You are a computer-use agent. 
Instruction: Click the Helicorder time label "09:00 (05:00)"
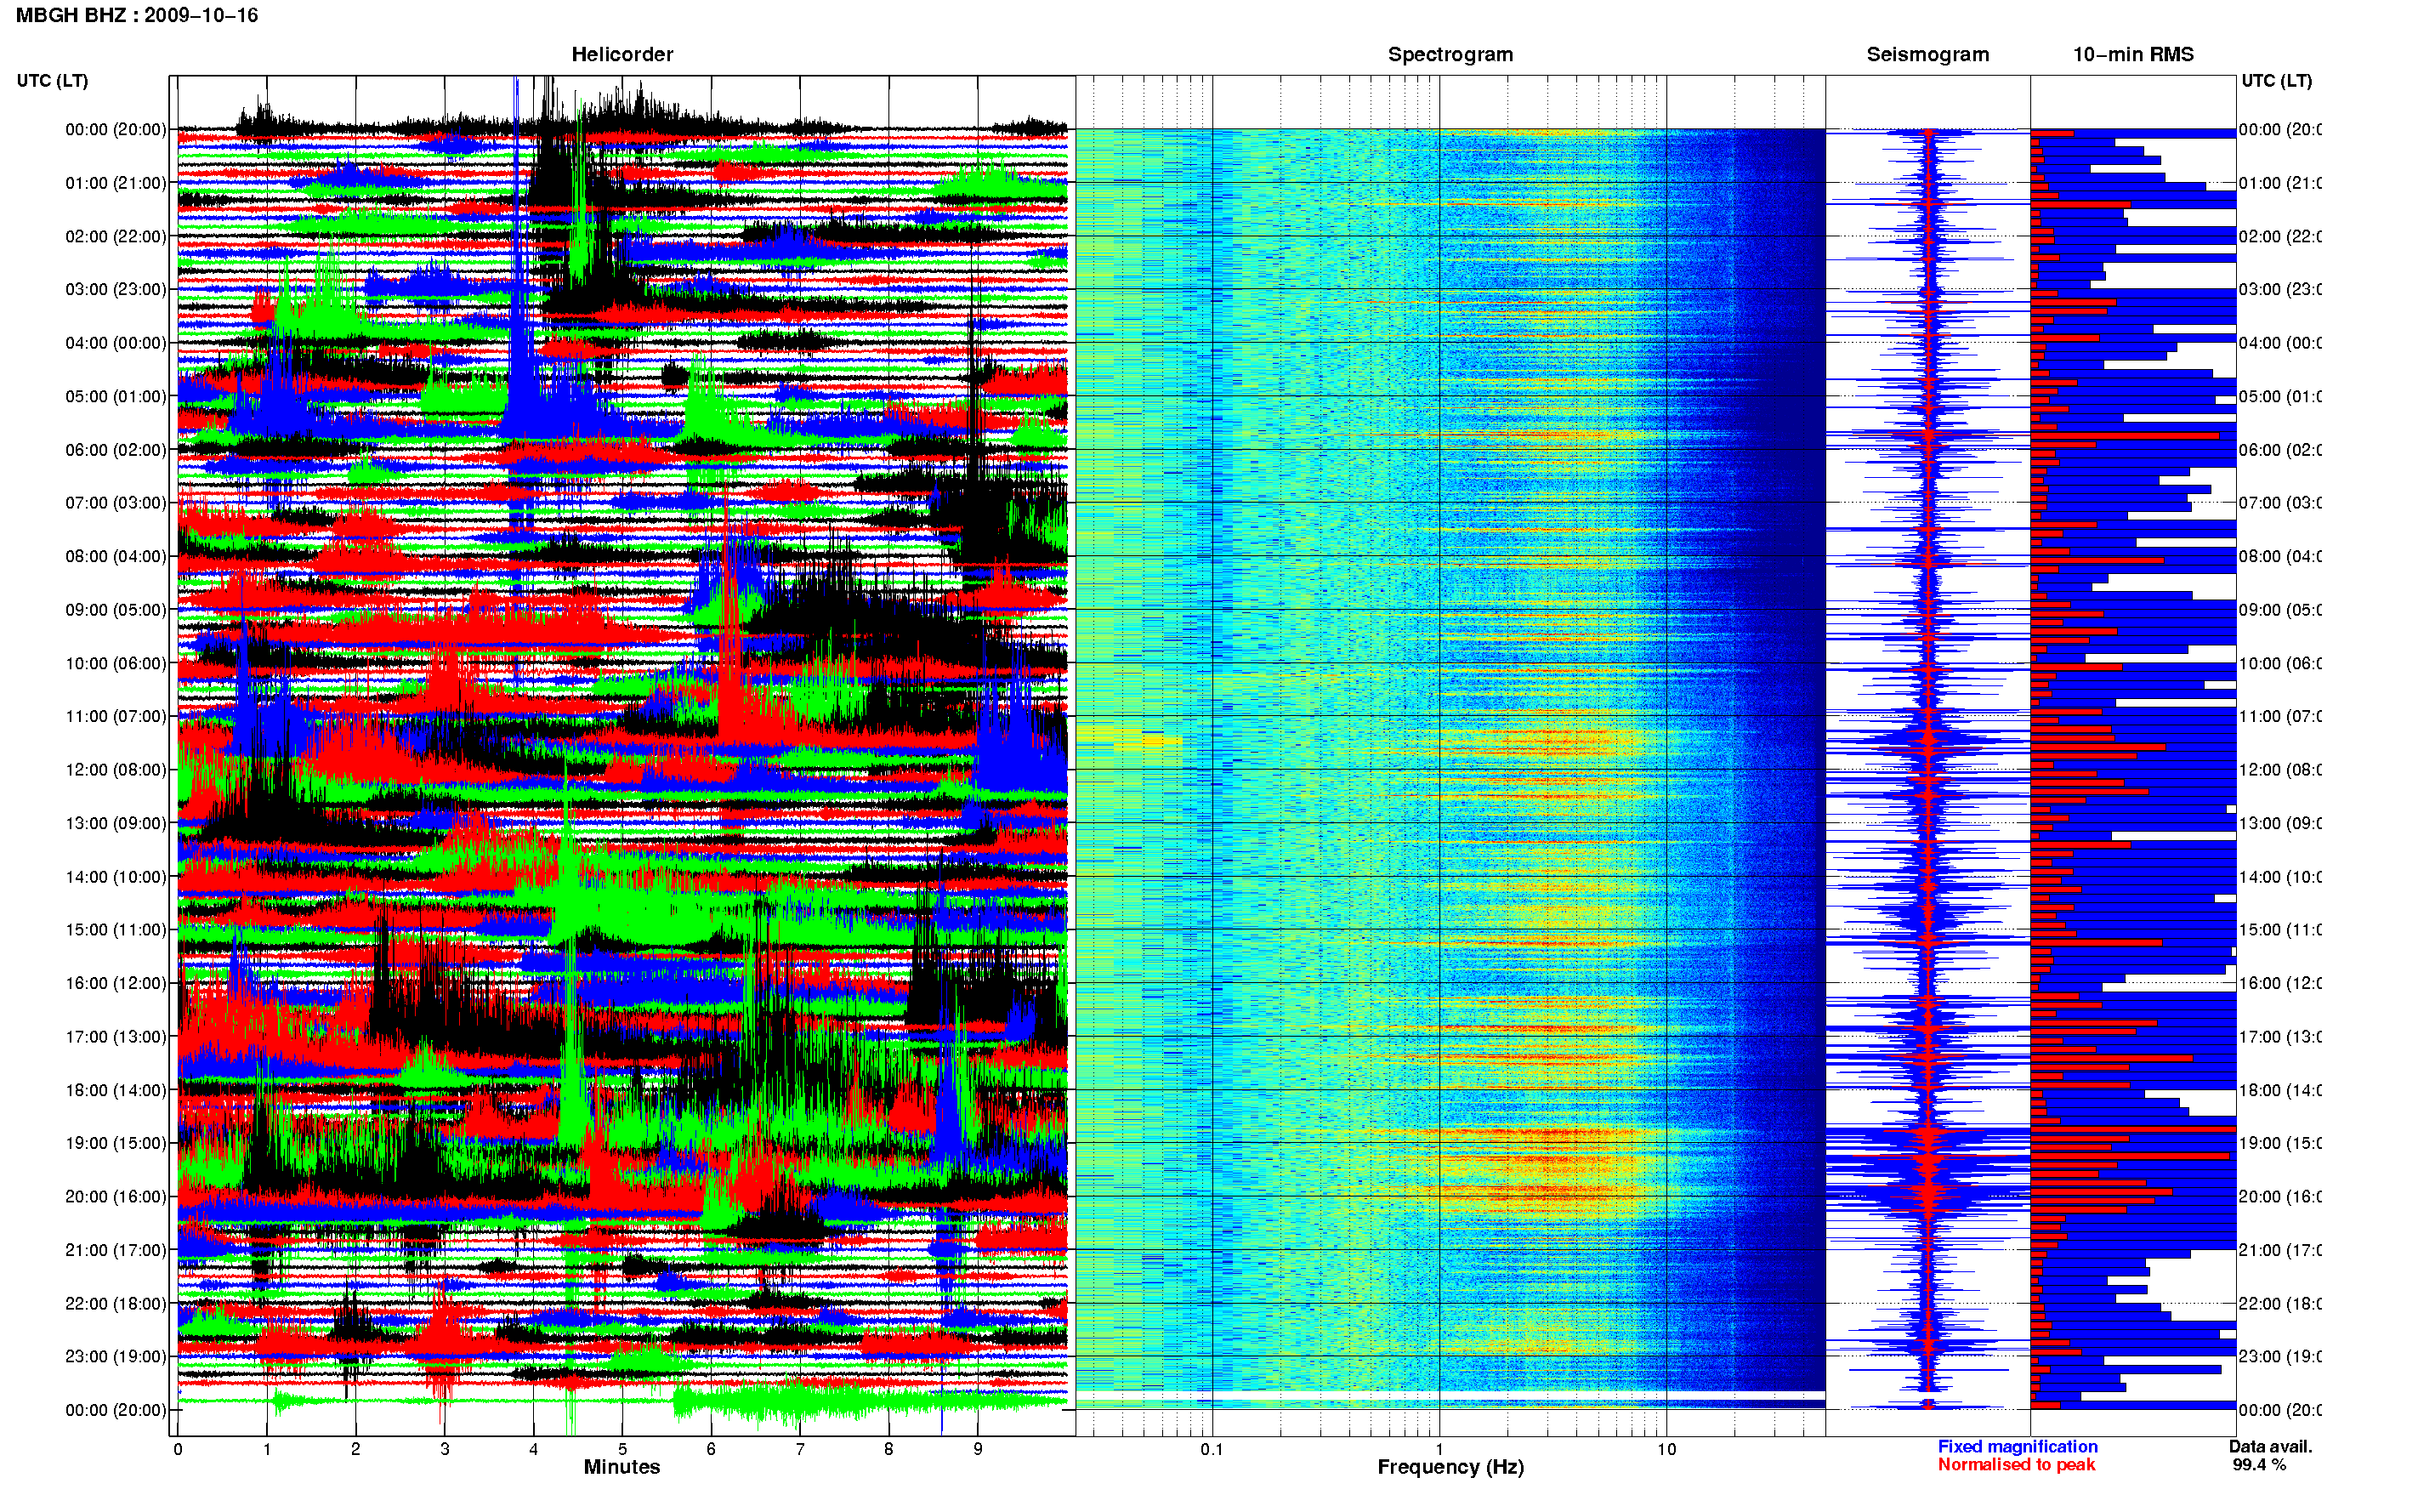point(116,610)
